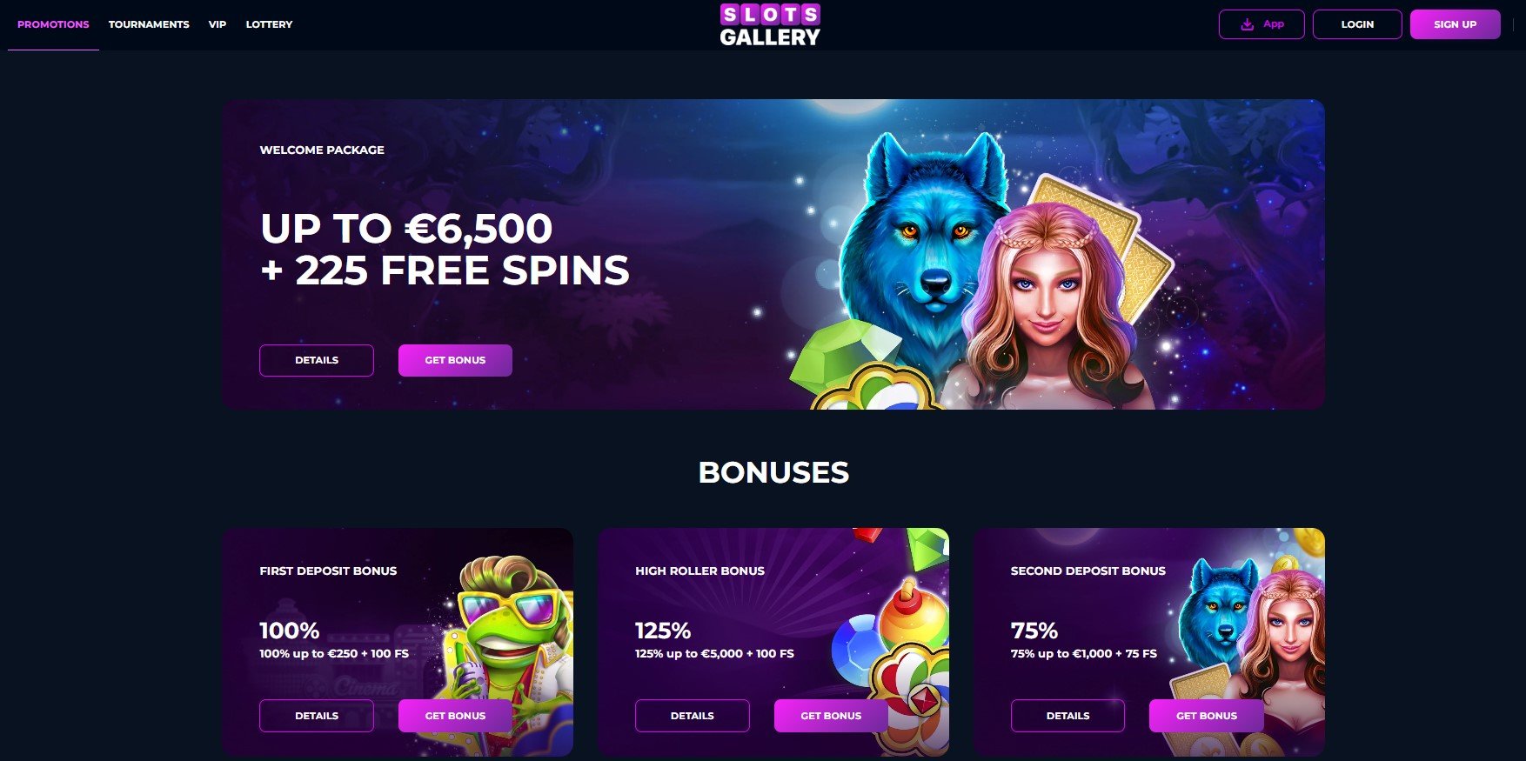Screen dimensions: 1526x761
Task: Get Bonus on High Roller Bonus card
Action: (x=831, y=716)
